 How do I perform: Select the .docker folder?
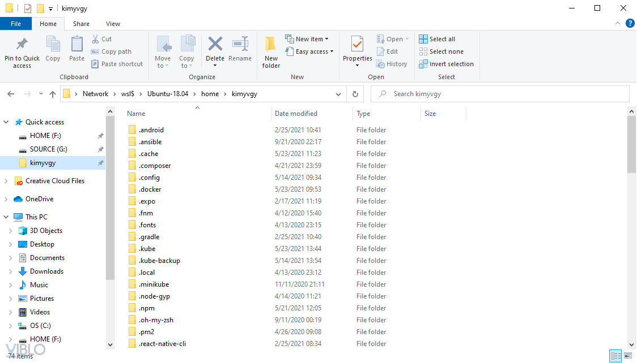[150, 189]
